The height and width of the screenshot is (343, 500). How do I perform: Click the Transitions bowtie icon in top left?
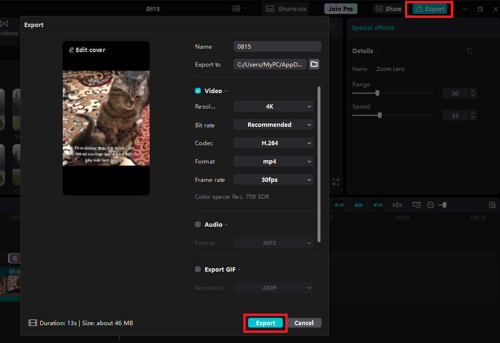point(4,24)
